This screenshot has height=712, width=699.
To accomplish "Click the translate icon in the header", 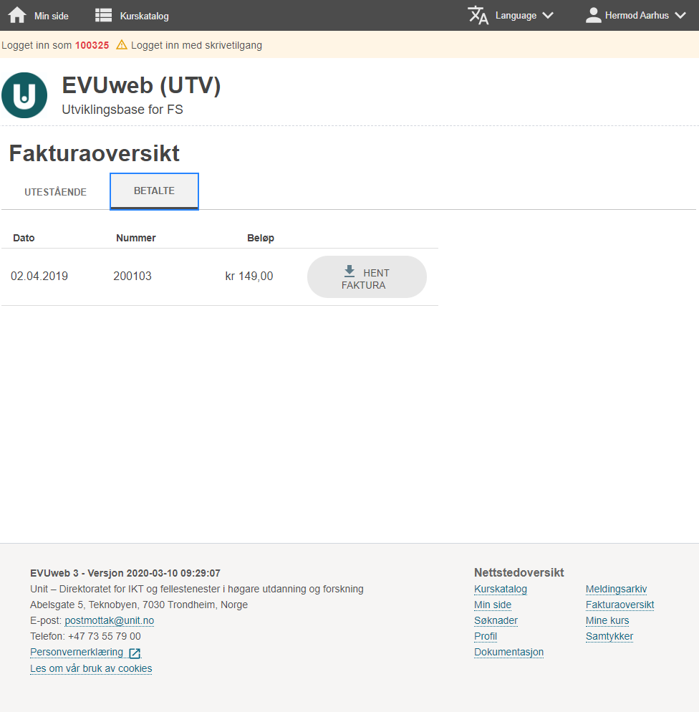I will click(x=478, y=15).
